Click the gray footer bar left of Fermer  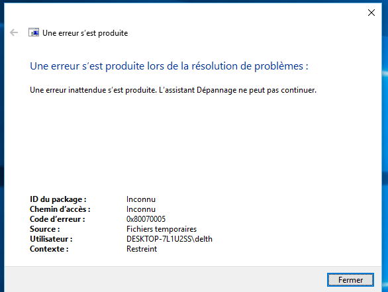click(x=166, y=279)
